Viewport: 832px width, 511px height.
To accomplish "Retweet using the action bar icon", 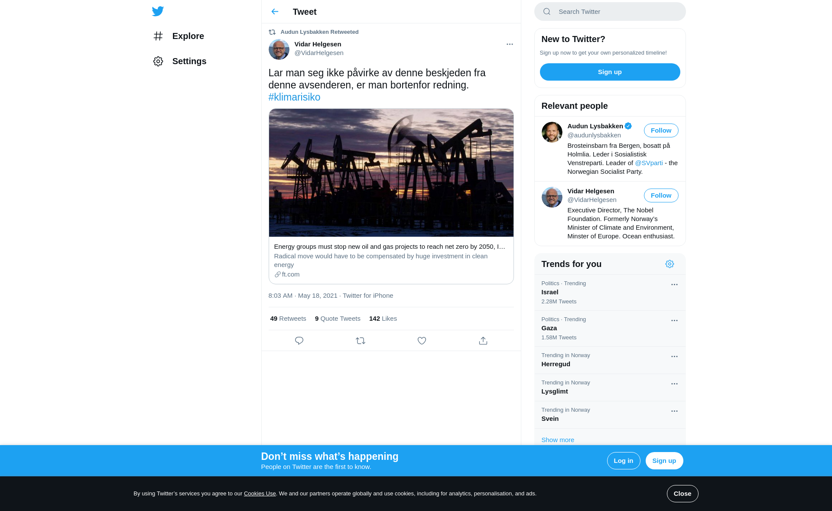I will pos(361,341).
